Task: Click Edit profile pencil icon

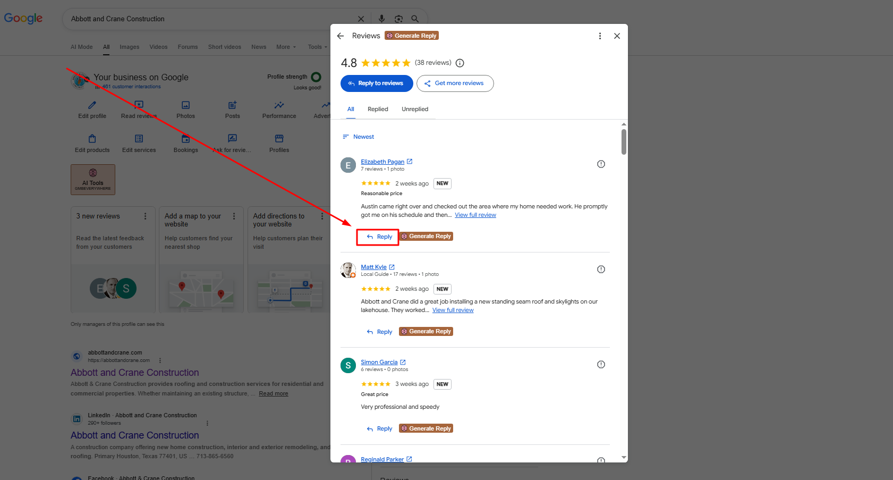Action: [x=92, y=105]
